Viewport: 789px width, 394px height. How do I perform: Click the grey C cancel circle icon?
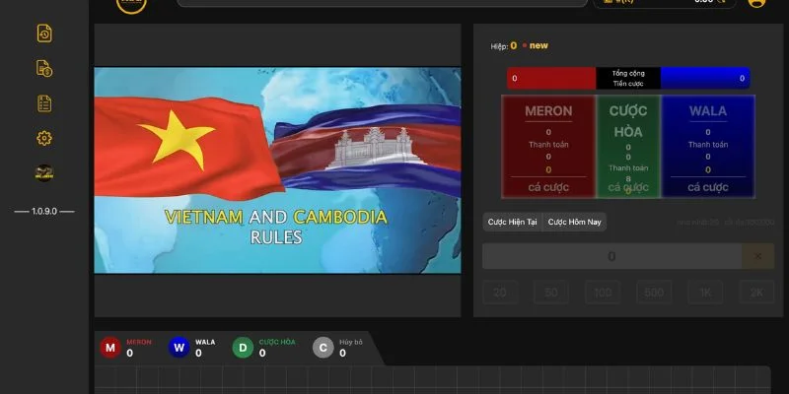pos(323,348)
